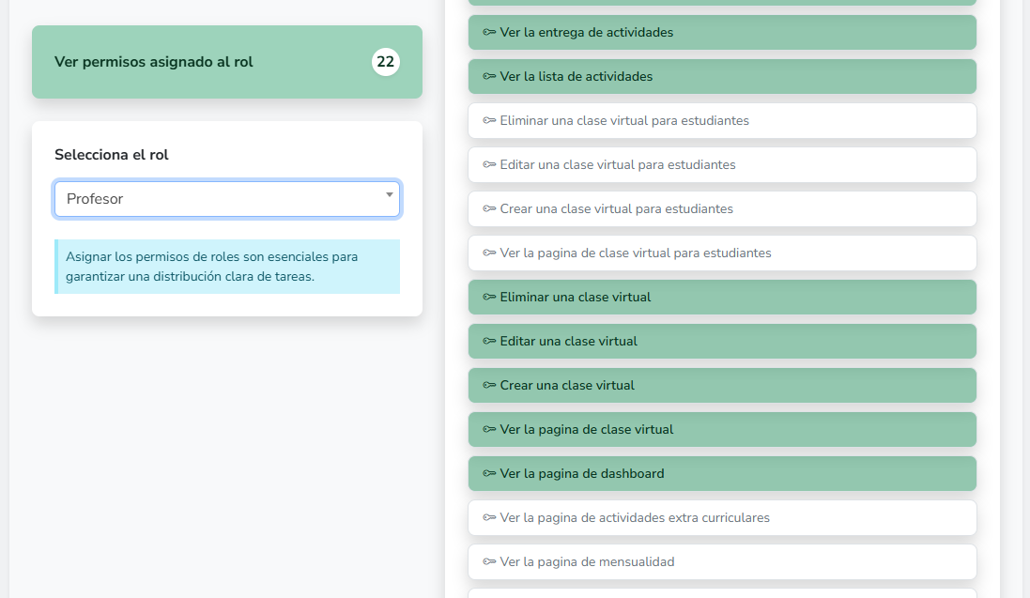Click key icon beside Eliminar una clase virtual para estudiantes
Screen dimensions: 1030x598
489,120
